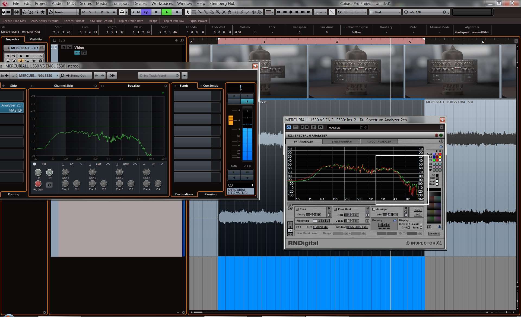Click the Pre Gain red knob
521x317 pixels.
38,184
